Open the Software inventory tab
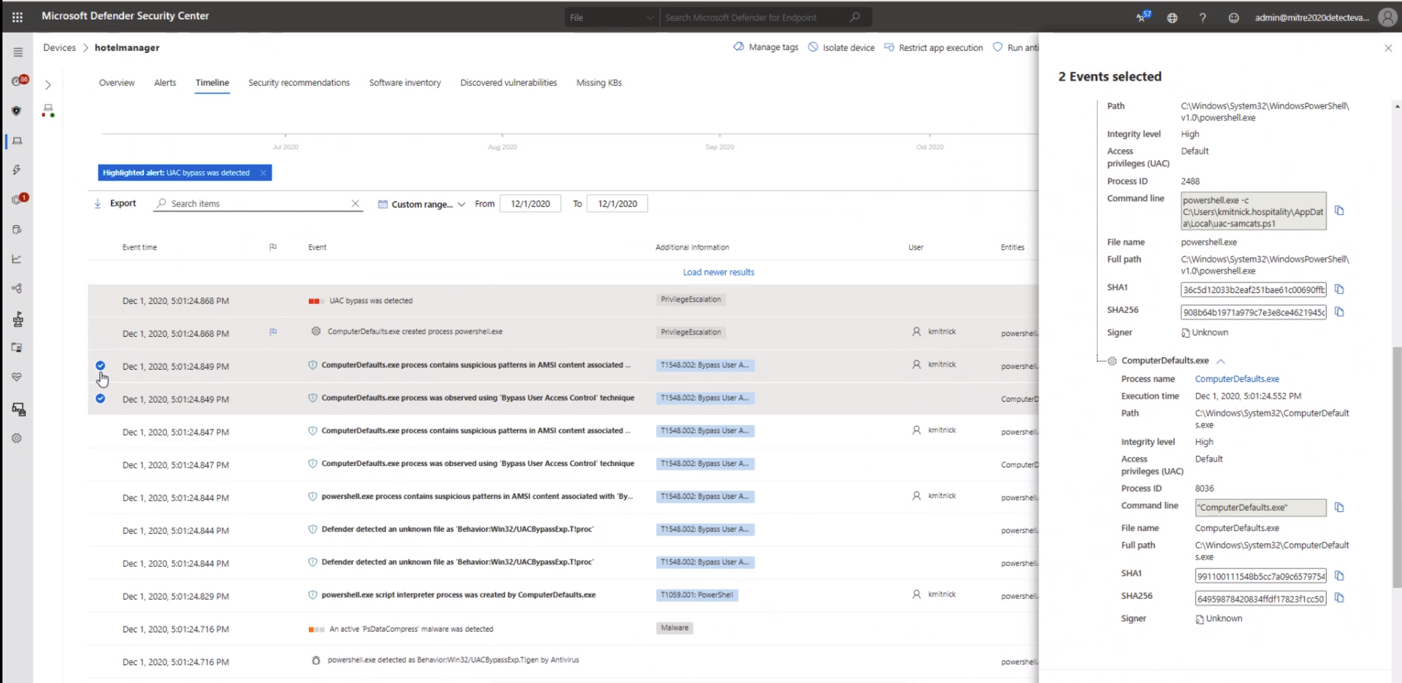This screenshot has height=683, width=1402. click(x=405, y=83)
